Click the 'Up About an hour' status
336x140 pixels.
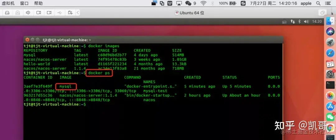pyautogui.click(x=241, y=95)
